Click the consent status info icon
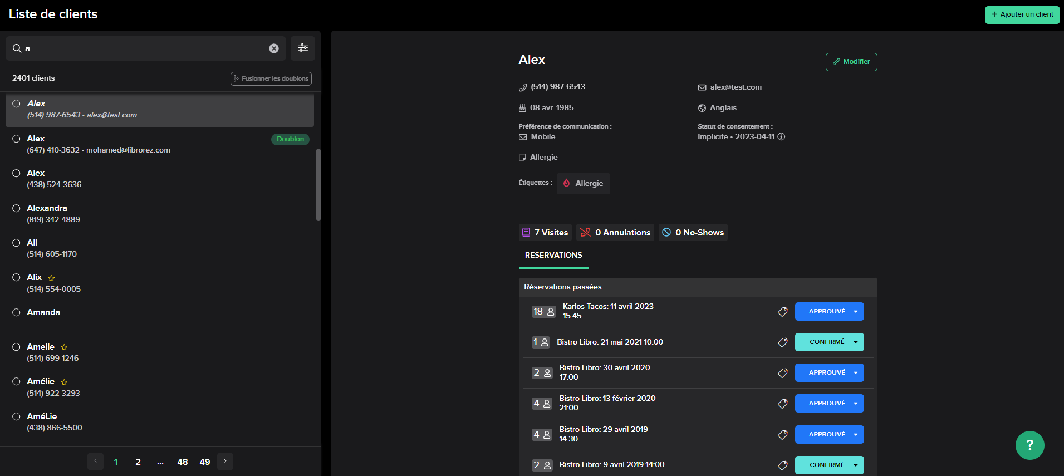Screen dimensions: 1064x476 [x=781, y=137]
